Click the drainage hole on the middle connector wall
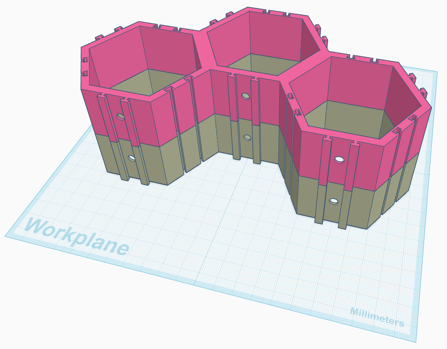This screenshot has width=447, height=349. coord(245,96)
